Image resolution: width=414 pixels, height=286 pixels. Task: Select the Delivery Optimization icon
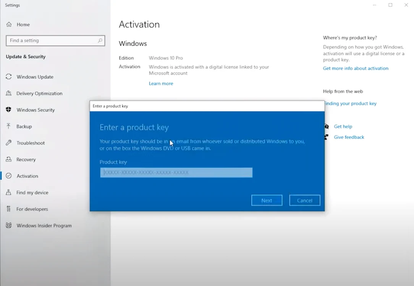pyautogui.click(x=9, y=93)
